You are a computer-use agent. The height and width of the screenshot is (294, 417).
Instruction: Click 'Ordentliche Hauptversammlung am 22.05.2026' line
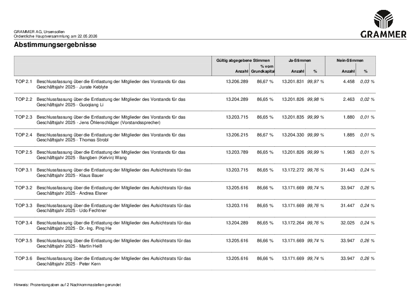pos(55,36)
